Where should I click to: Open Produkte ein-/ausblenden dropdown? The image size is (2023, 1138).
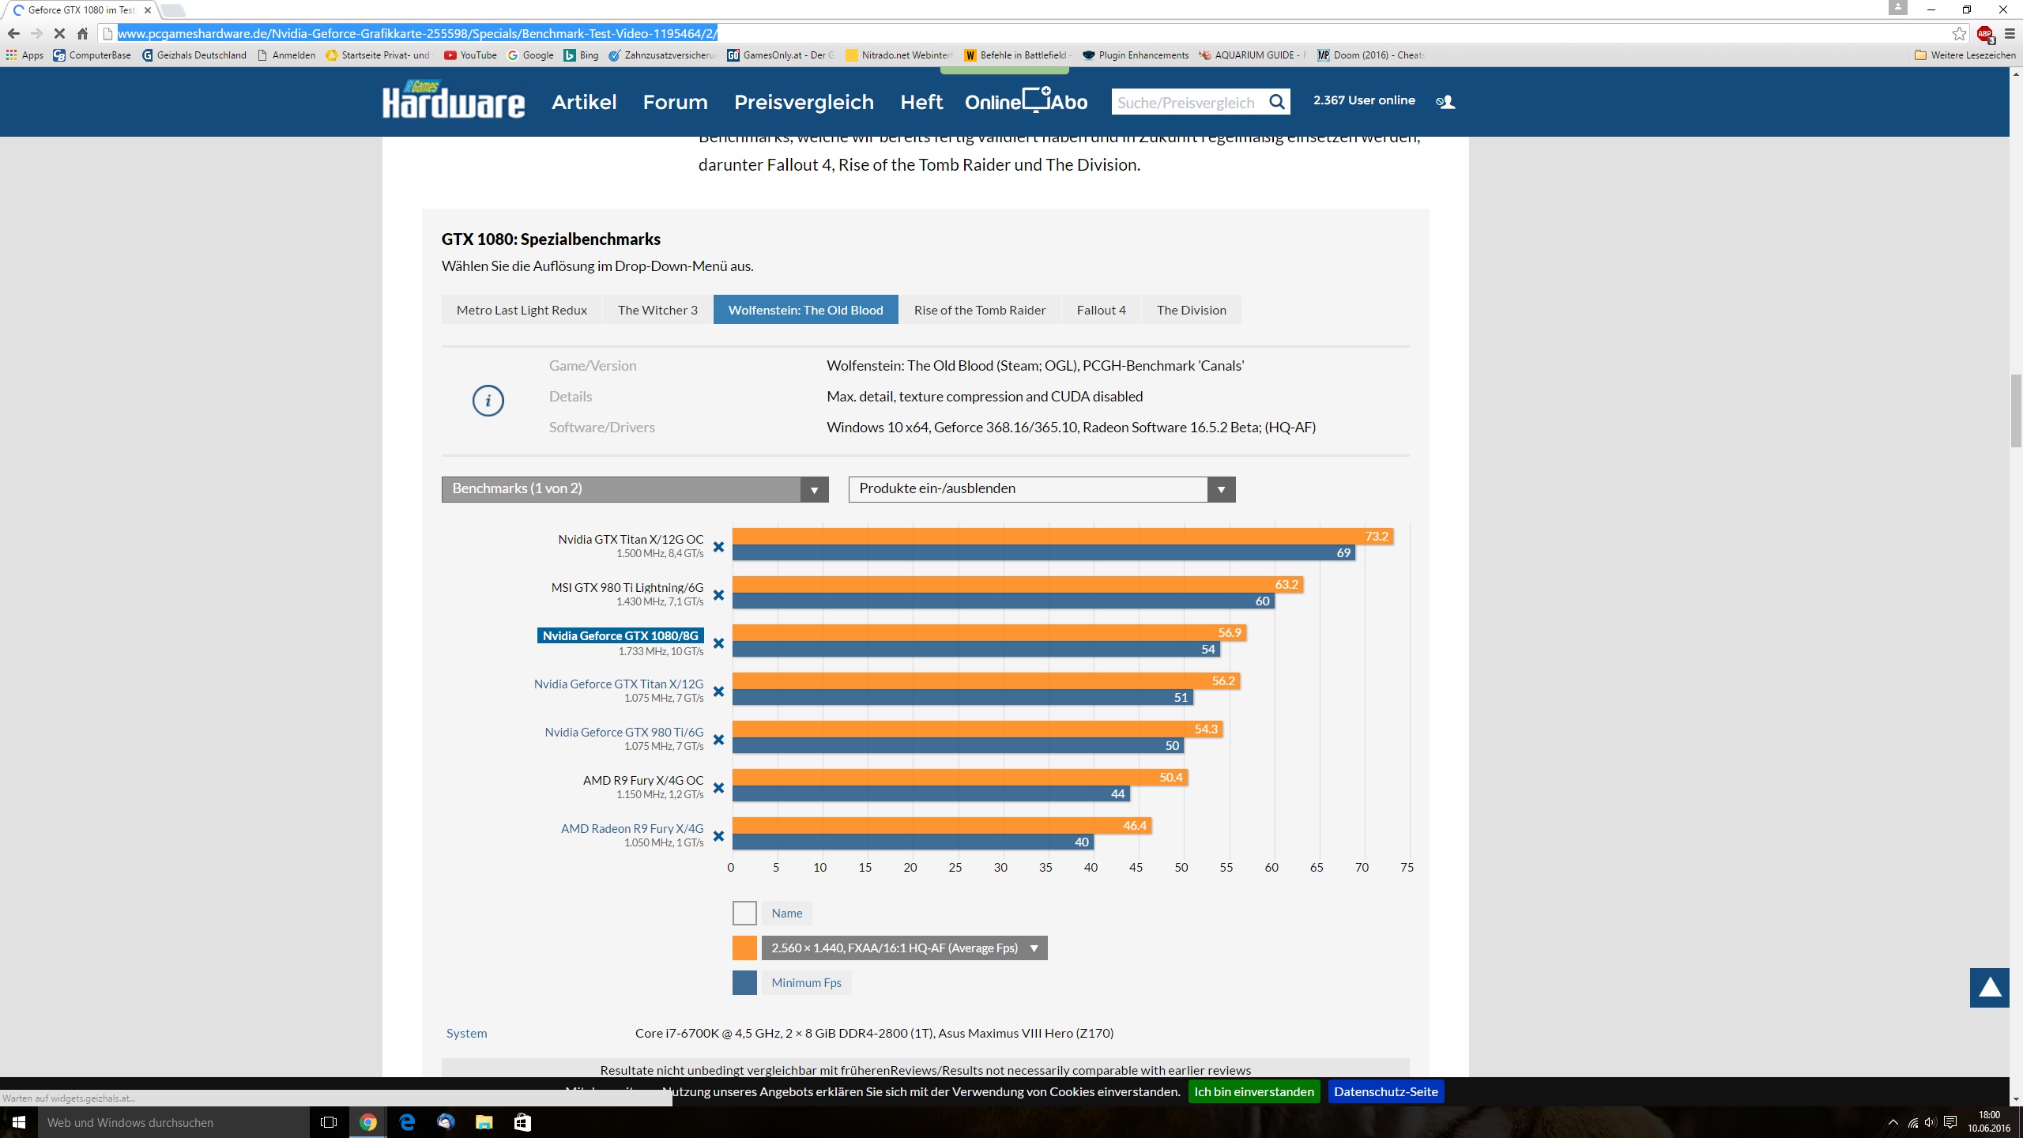(x=1042, y=489)
